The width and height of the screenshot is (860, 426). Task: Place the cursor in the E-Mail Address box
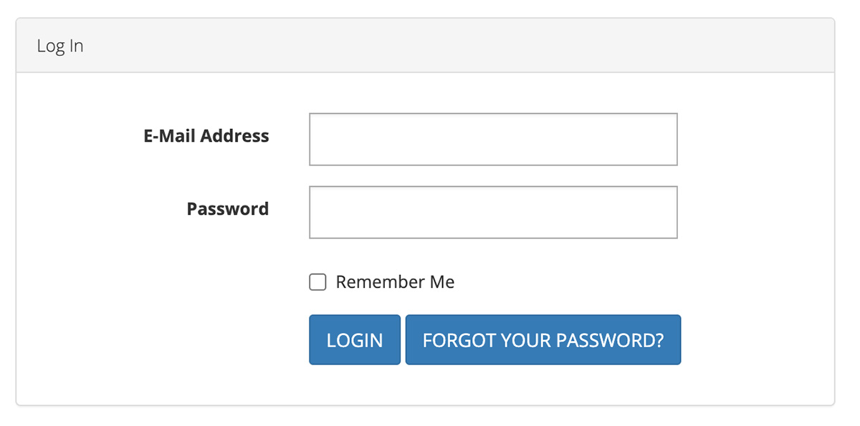[493, 139]
